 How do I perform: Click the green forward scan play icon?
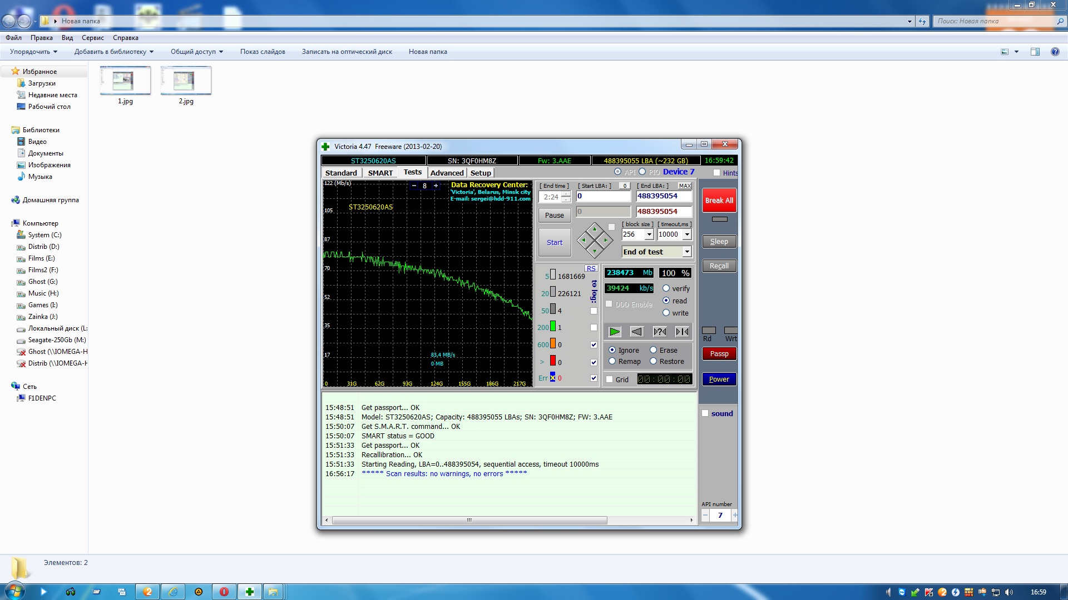click(x=615, y=332)
